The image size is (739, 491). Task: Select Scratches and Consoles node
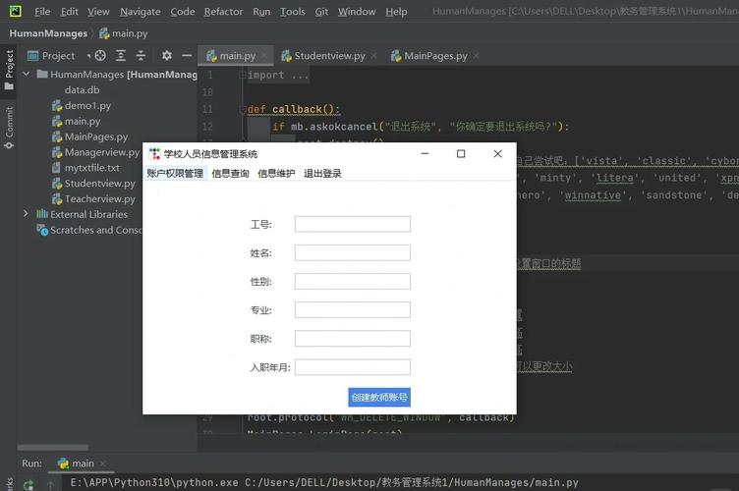89,230
